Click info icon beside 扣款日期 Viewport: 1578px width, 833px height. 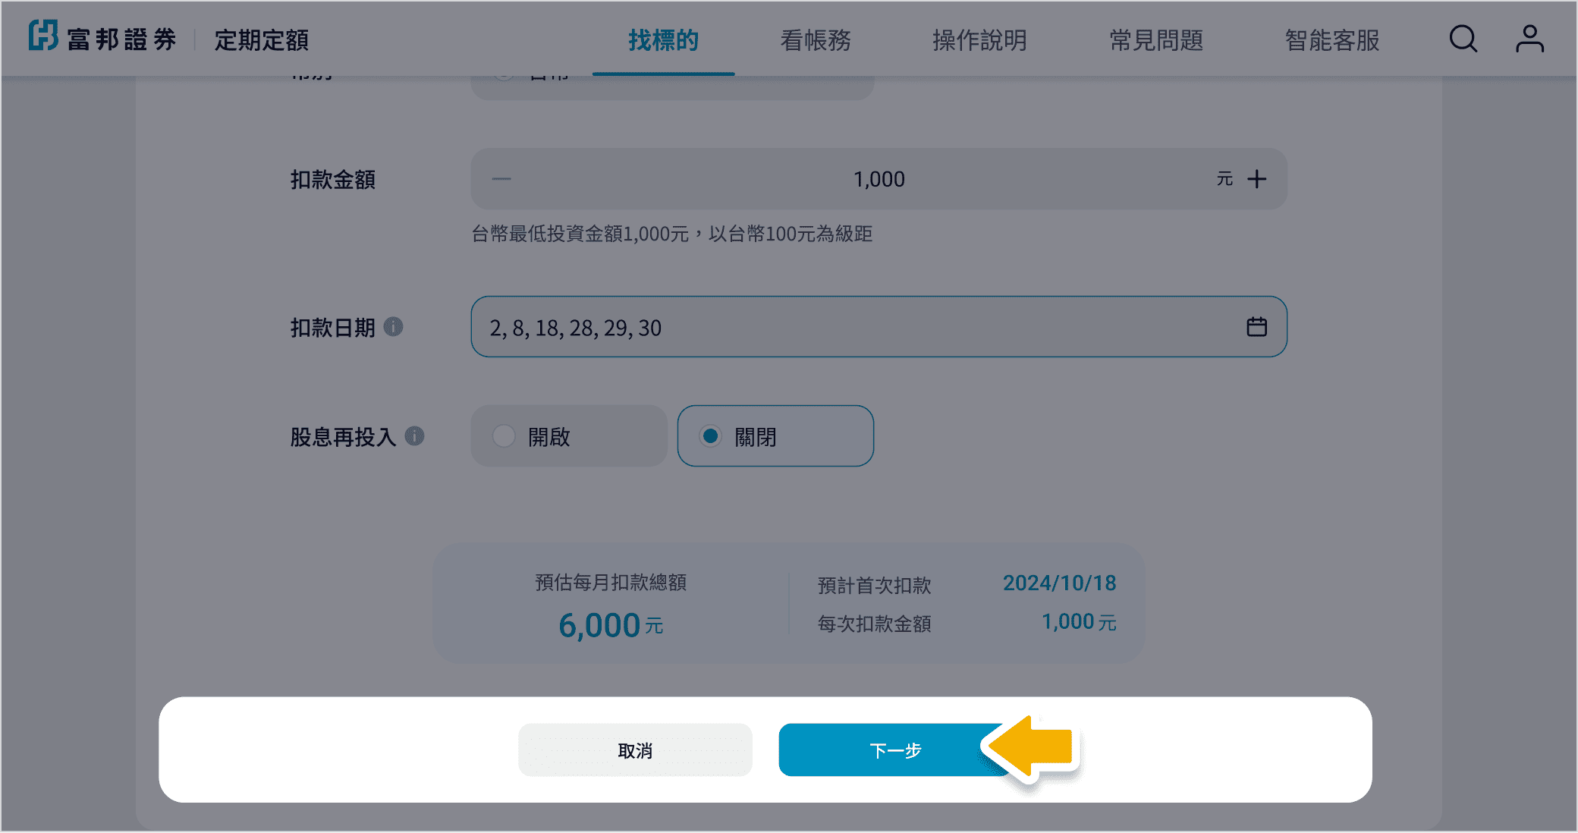click(393, 327)
